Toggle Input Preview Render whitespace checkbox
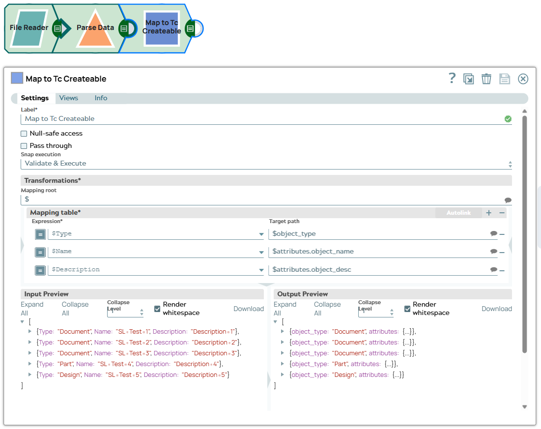Viewport: 541px width, 429px height. click(x=157, y=309)
